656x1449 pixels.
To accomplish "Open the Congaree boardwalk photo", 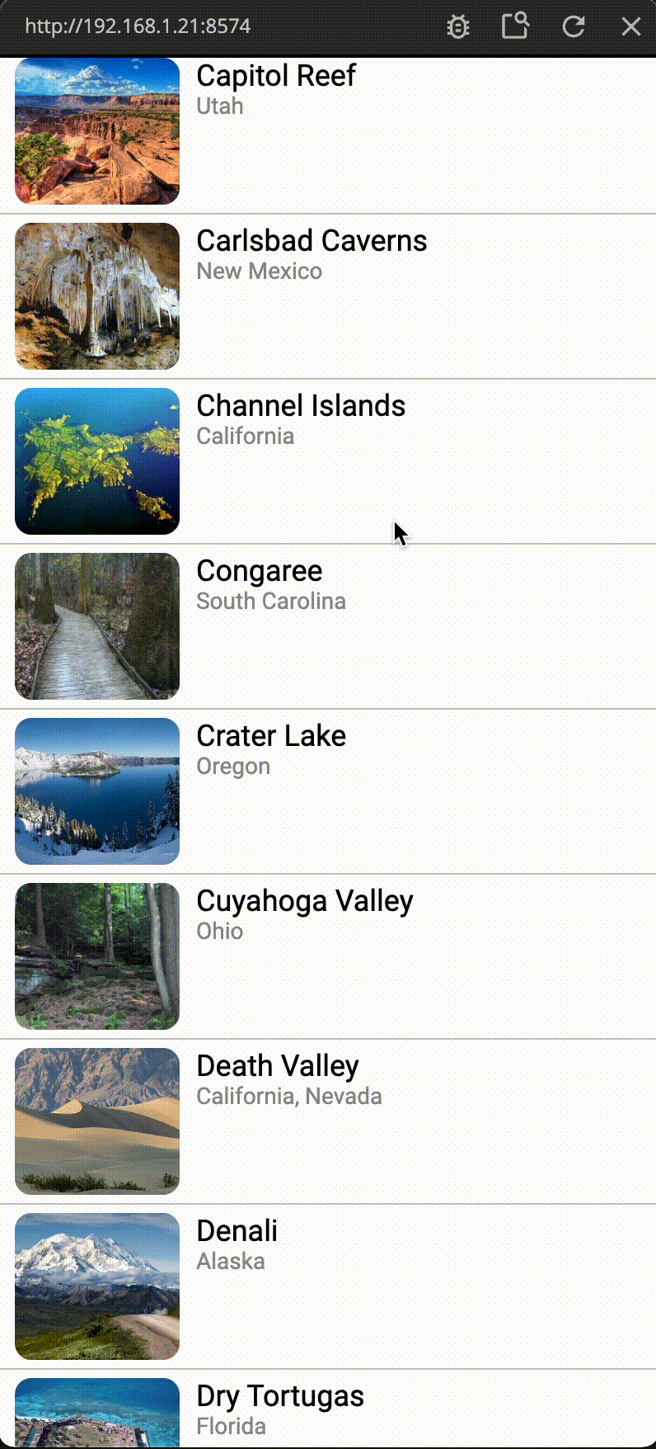I will (97, 625).
